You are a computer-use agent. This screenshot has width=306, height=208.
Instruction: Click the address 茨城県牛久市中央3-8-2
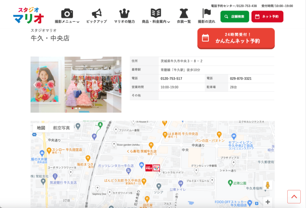(x=182, y=61)
